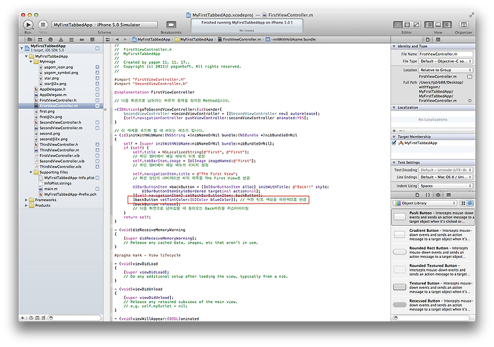Show the Quick Help inspector tab
The width and height of the screenshot is (494, 347).
pos(438,40)
